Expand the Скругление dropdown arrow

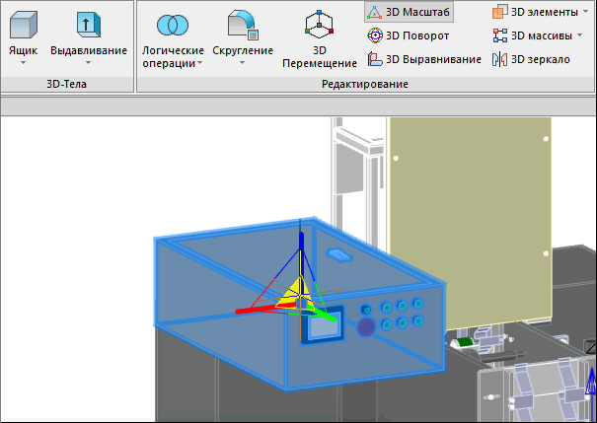pyautogui.click(x=243, y=62)
